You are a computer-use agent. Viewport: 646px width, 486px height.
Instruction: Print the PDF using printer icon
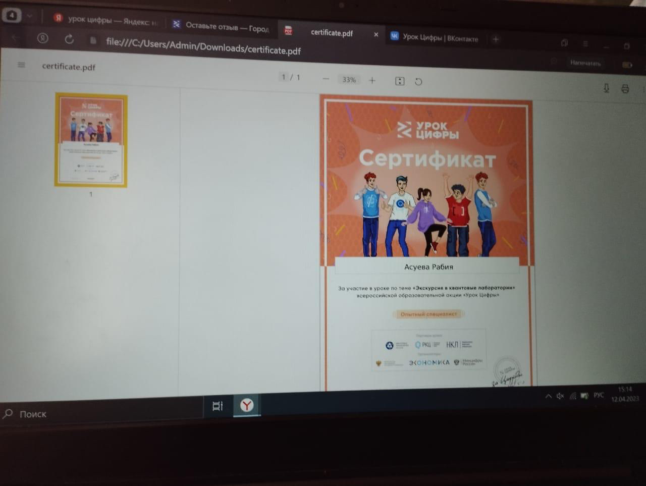click(625, 89)
